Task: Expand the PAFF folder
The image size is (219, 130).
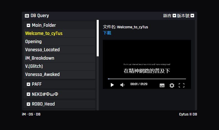Action: pos(28,84)
